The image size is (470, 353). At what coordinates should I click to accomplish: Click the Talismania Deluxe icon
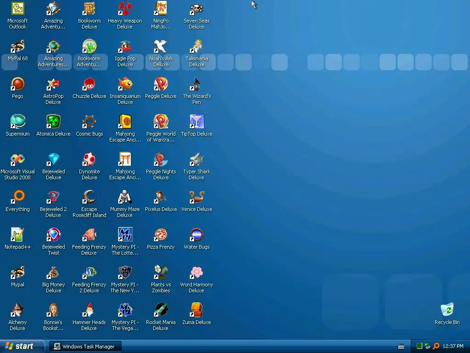(196, 46)
